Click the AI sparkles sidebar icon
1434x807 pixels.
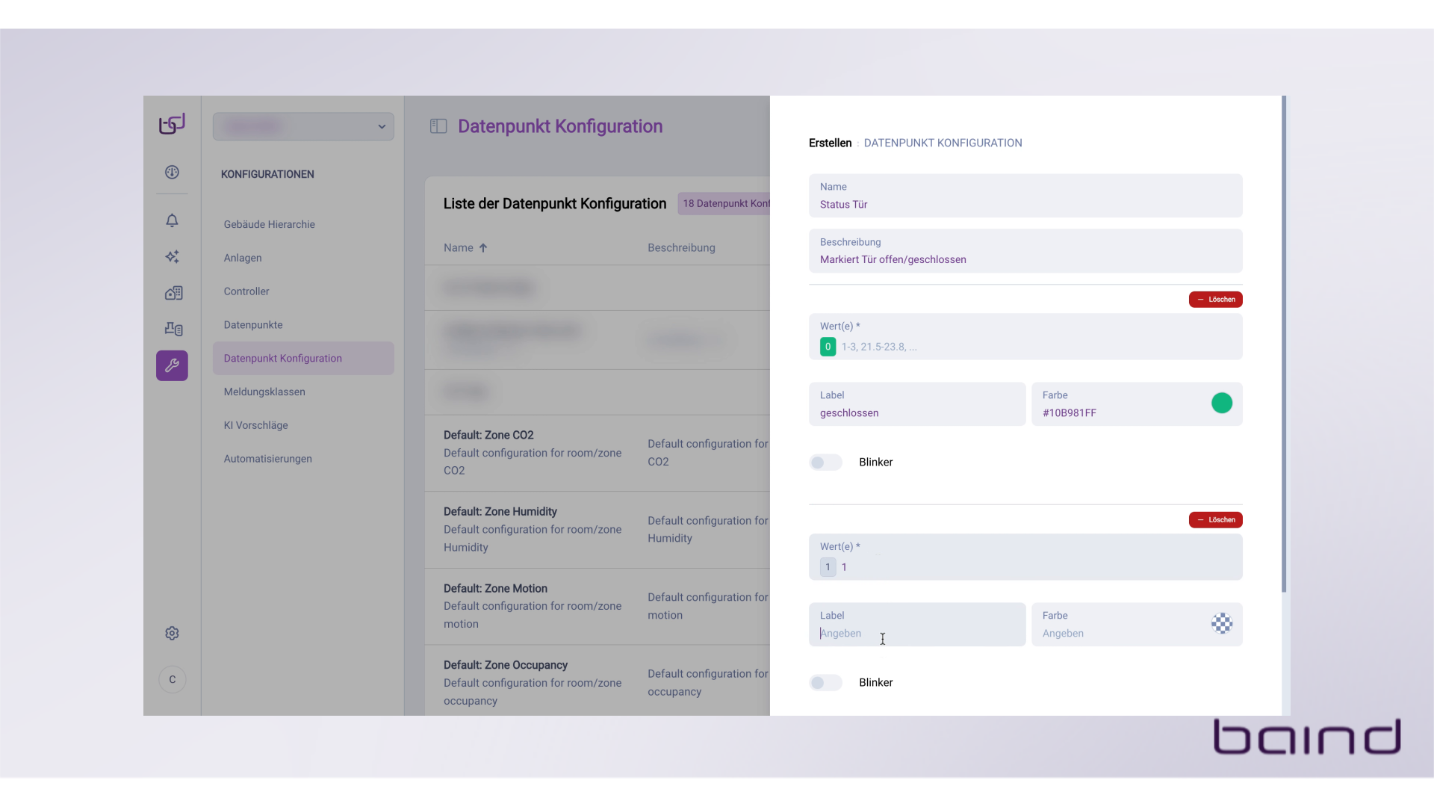(172, 257)
